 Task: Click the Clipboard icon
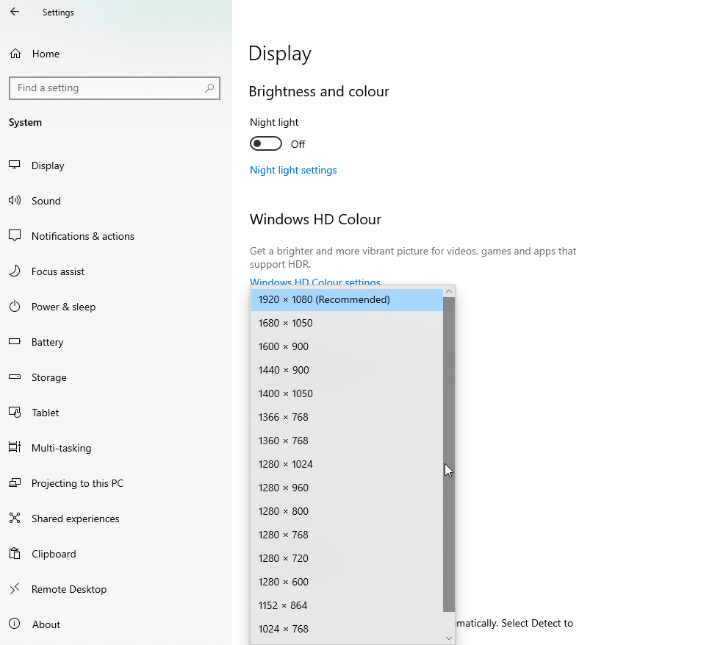pyautogui.click(x=15, y=553)
